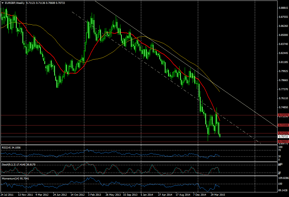Screen dimensions: 289x197
Task: Click the gray 0.72359 price level tag
Action: [x=283, y=125]
